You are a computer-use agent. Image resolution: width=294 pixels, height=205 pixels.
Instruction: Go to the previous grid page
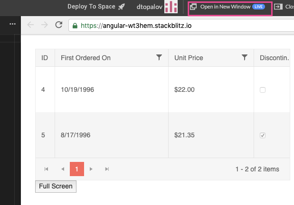62,169
